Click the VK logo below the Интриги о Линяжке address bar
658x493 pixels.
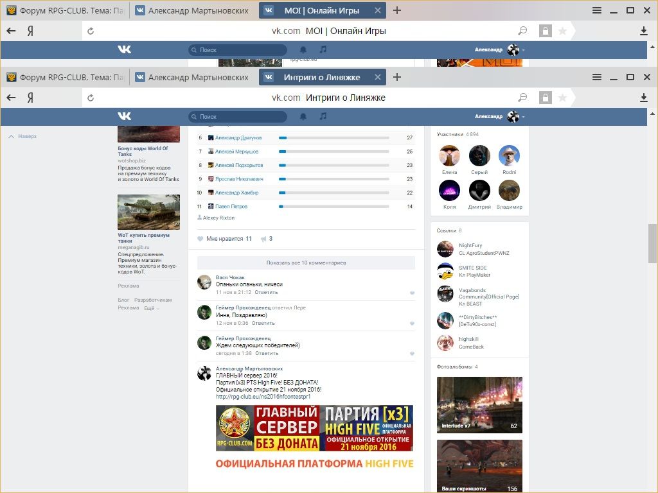124,116
